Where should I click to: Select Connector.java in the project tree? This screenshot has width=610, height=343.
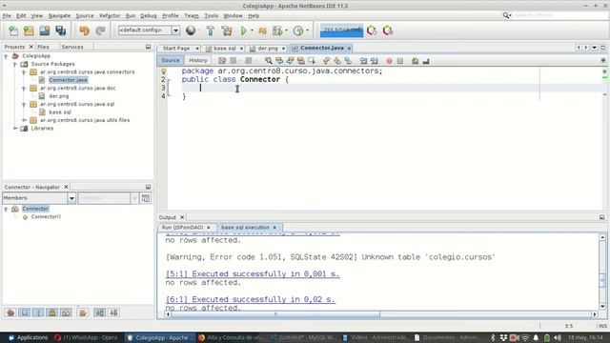68,80
